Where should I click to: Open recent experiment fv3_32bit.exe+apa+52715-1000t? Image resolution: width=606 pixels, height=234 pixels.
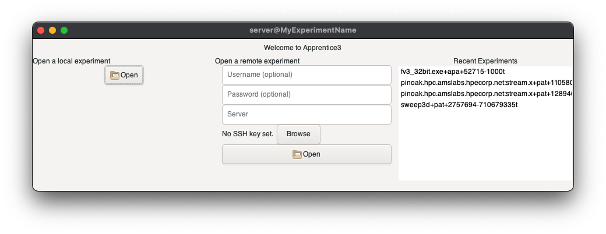452,72
